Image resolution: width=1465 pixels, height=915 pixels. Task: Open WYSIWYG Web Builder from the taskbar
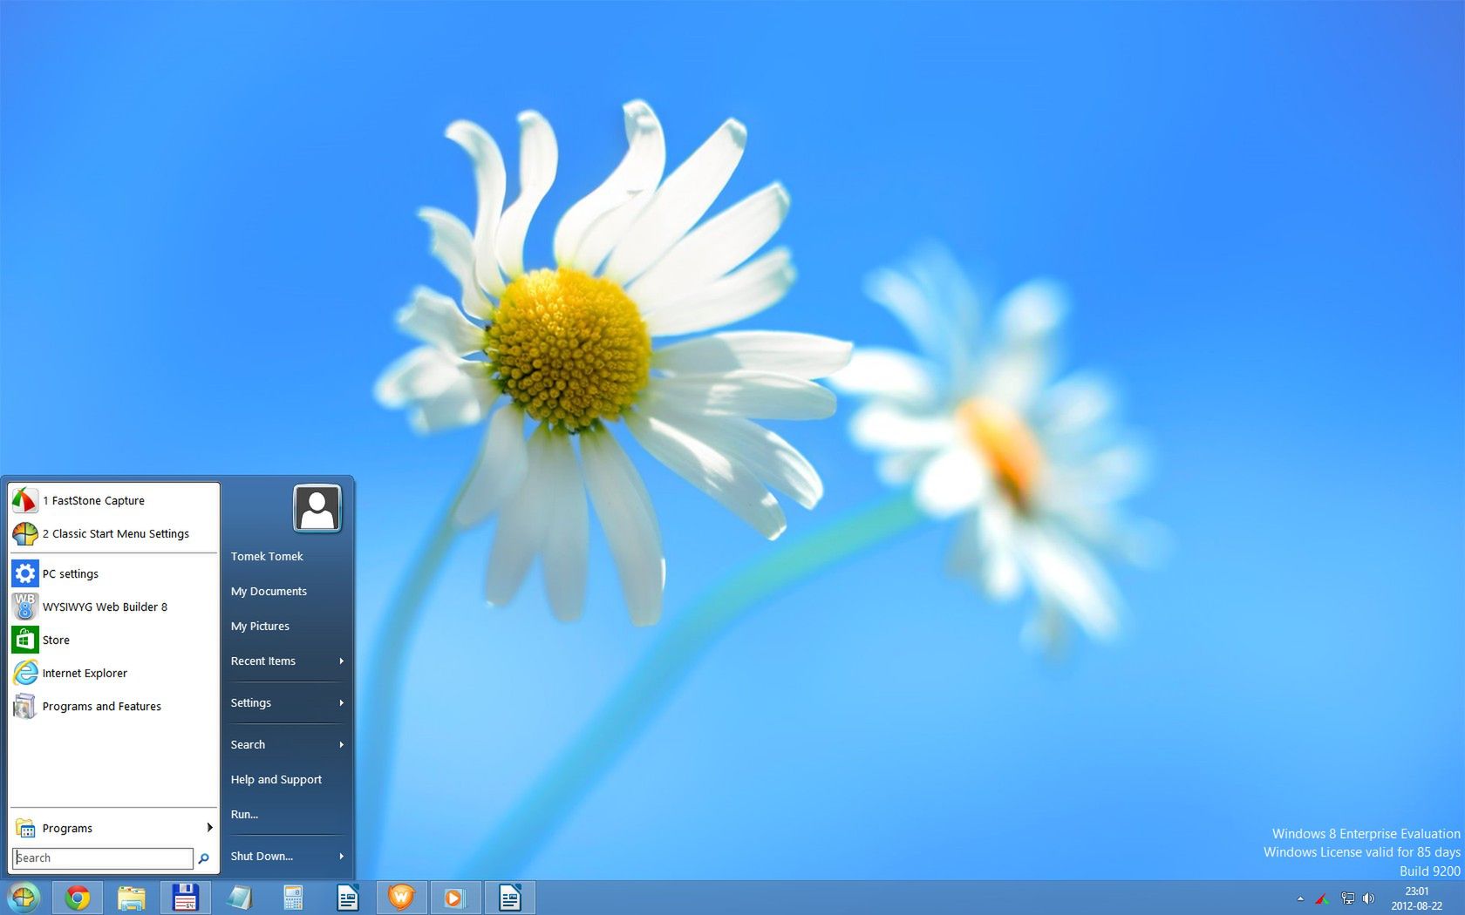pyautogui.click(x=401, y=897)
